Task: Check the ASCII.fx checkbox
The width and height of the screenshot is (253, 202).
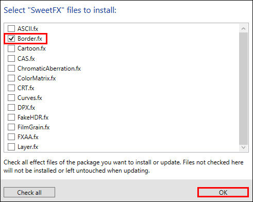Action: (x=11, y=28)
